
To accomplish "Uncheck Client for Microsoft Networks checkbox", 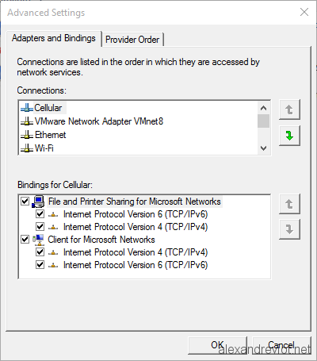I will 25,240.
